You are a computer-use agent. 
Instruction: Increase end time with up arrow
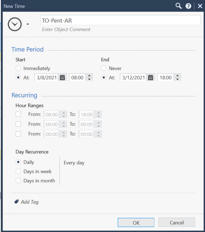click(178, 76)
